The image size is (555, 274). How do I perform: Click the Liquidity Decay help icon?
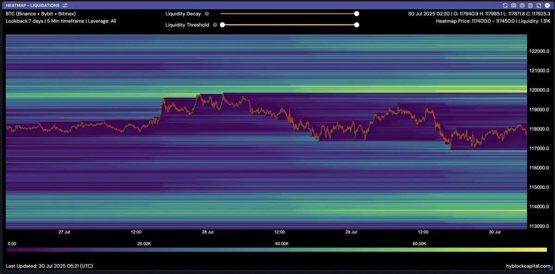click(207, 14)
